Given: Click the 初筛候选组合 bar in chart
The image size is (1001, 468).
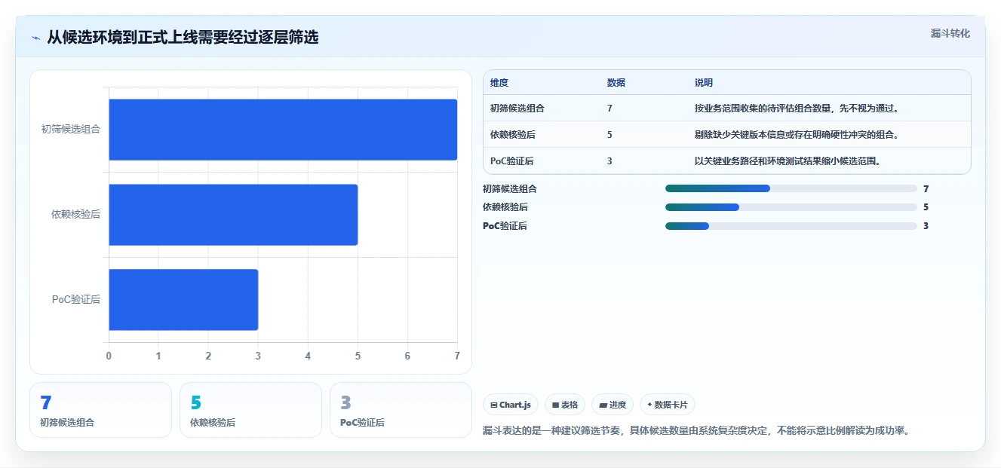Looking at the screenshot, I should pos(283,130).
